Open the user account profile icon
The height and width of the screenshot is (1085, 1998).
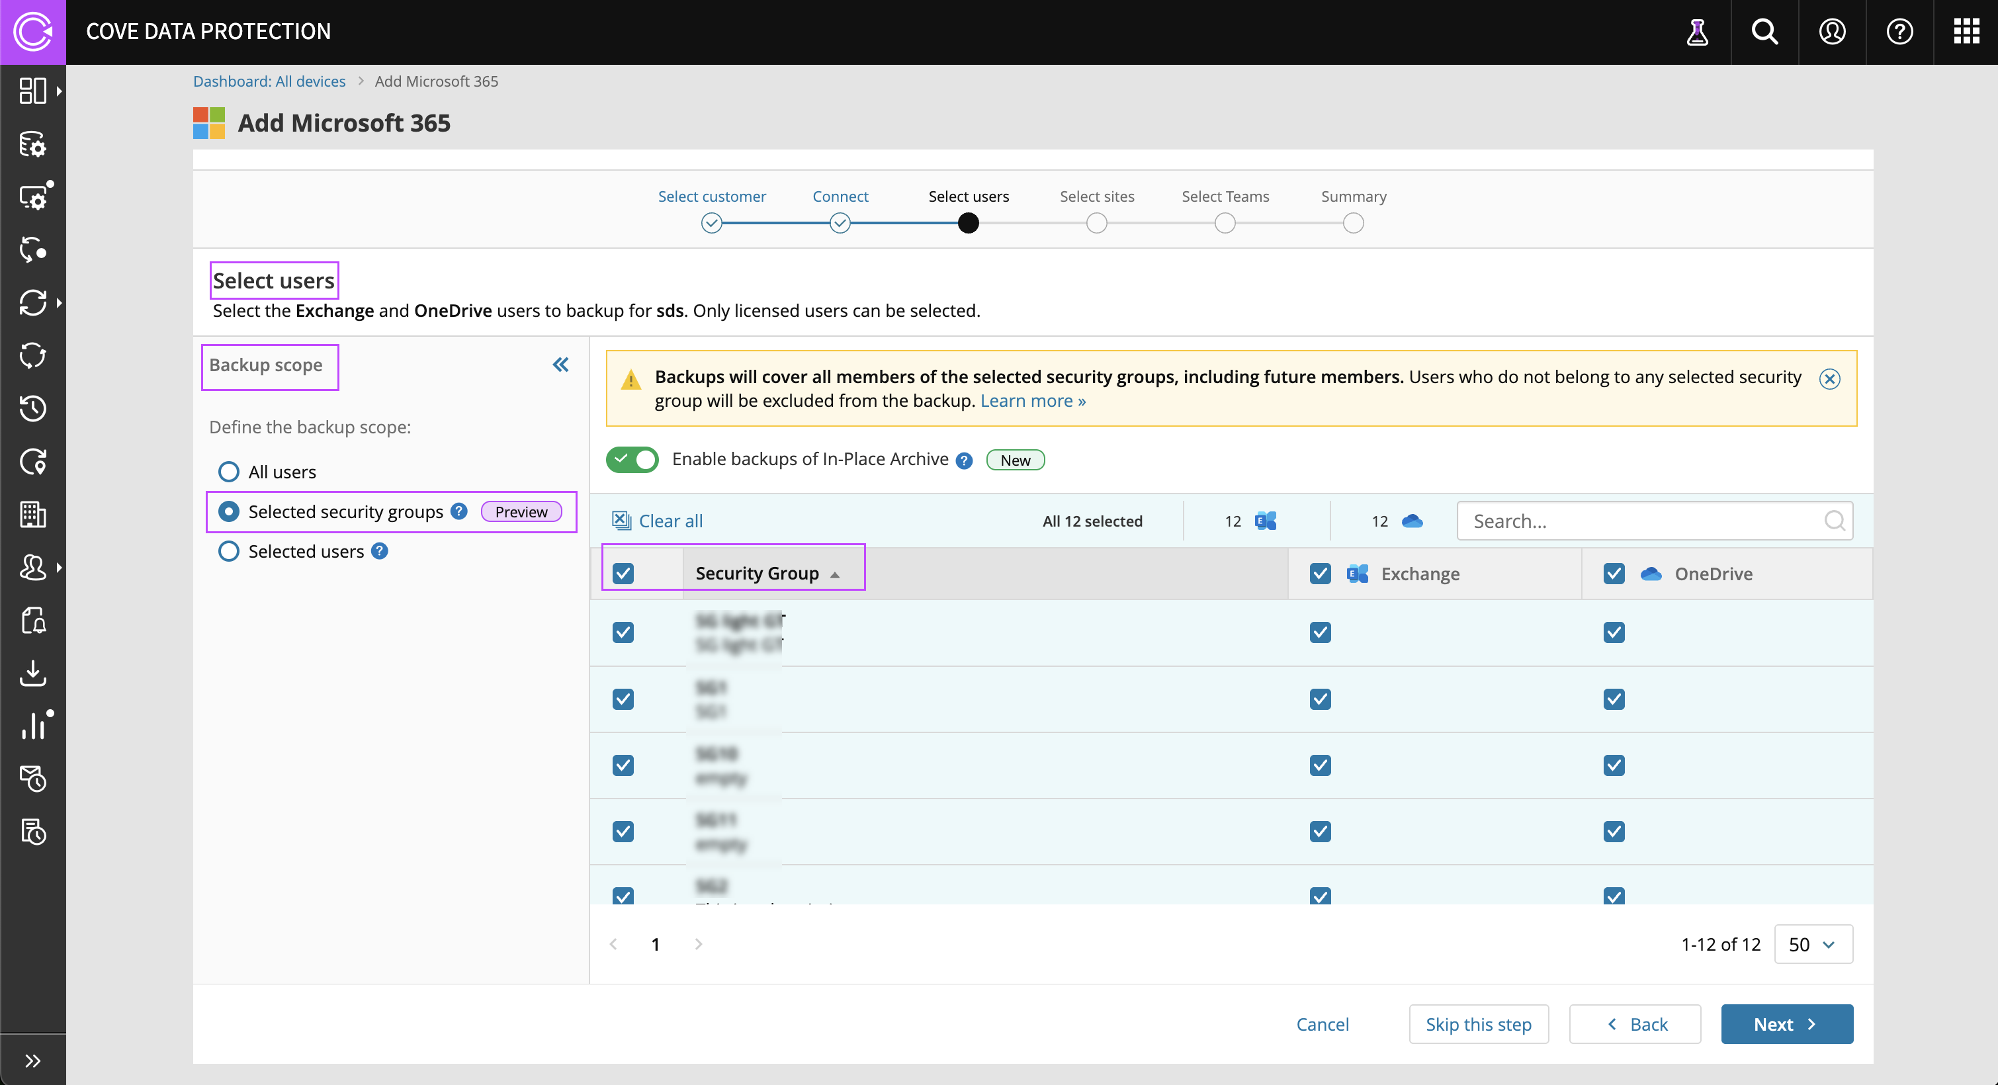(1831, 32)
